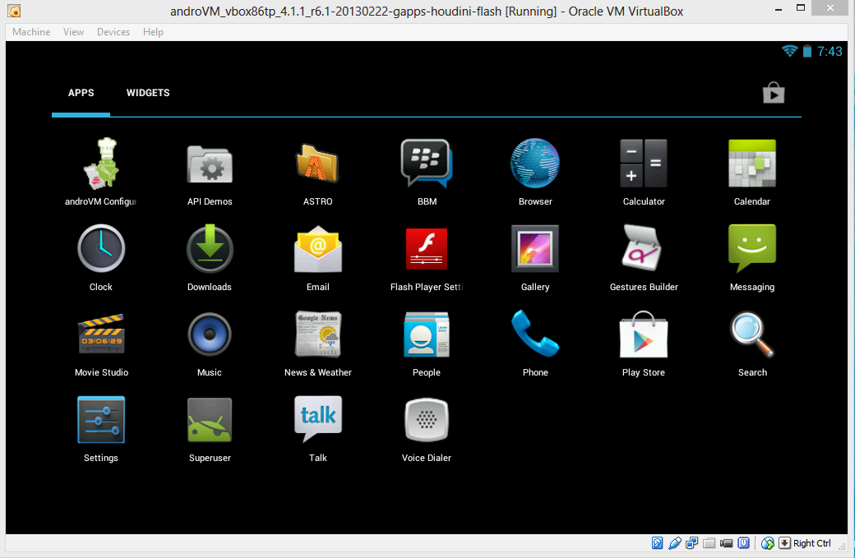Switch to the WIDGETS tab

(148, 93)
